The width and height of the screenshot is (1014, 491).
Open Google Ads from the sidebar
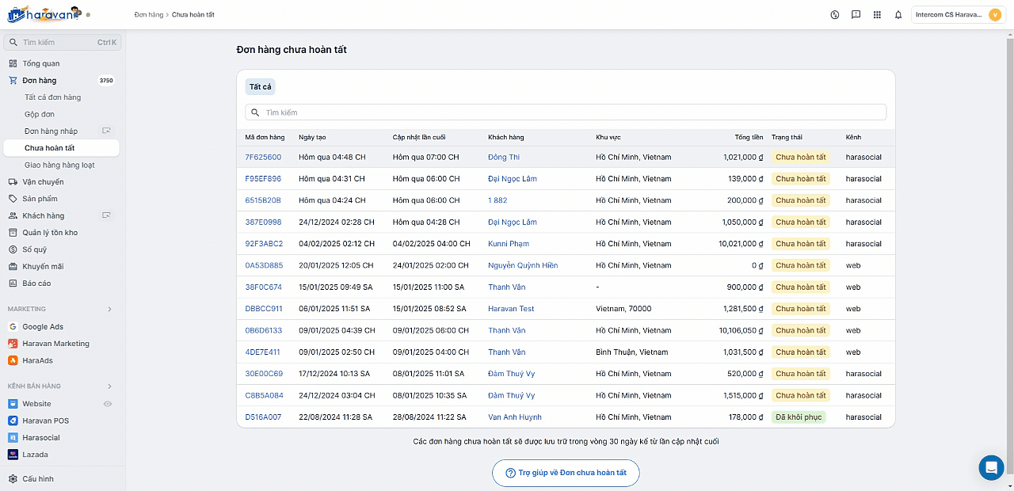43,326
